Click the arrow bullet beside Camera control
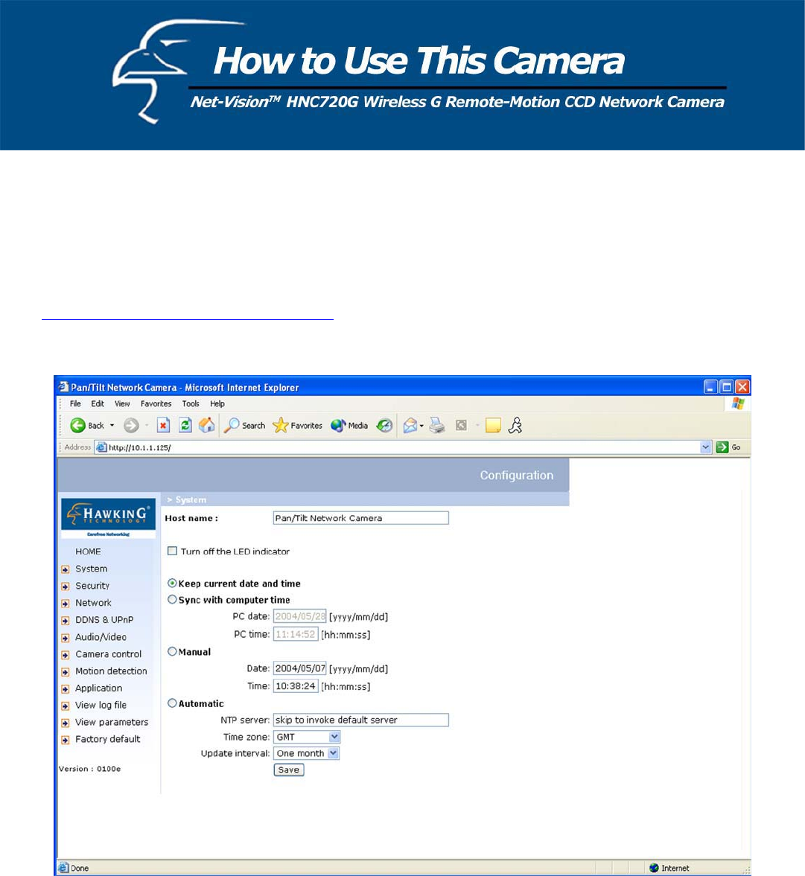805x876 pixels. (x=66, y=655)
